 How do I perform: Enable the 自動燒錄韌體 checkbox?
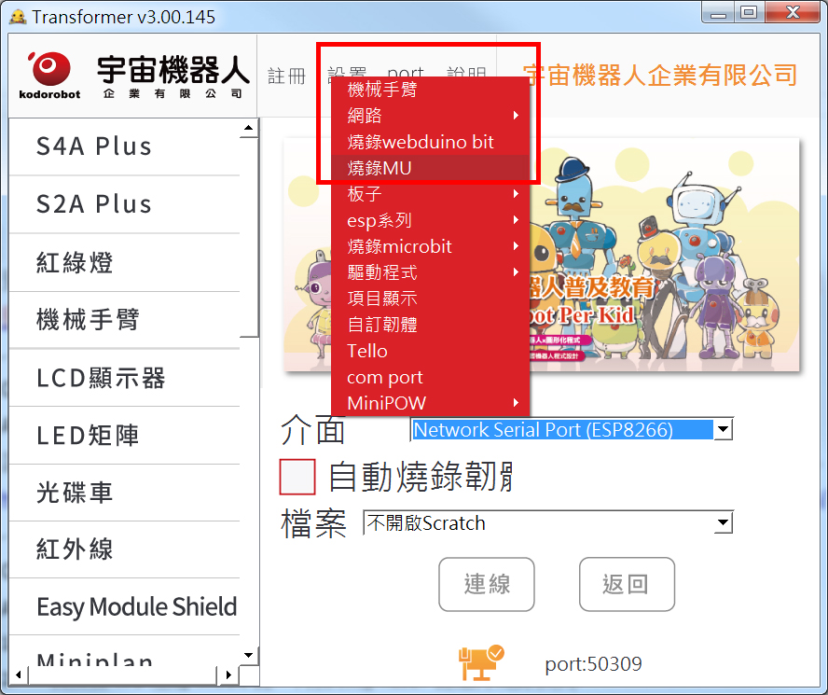[297, 477]
